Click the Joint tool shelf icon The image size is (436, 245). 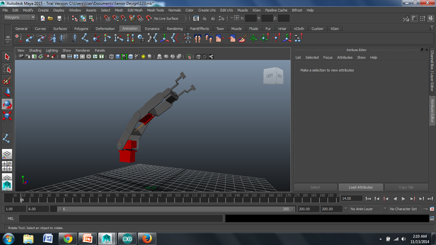(x=85, y=38)
